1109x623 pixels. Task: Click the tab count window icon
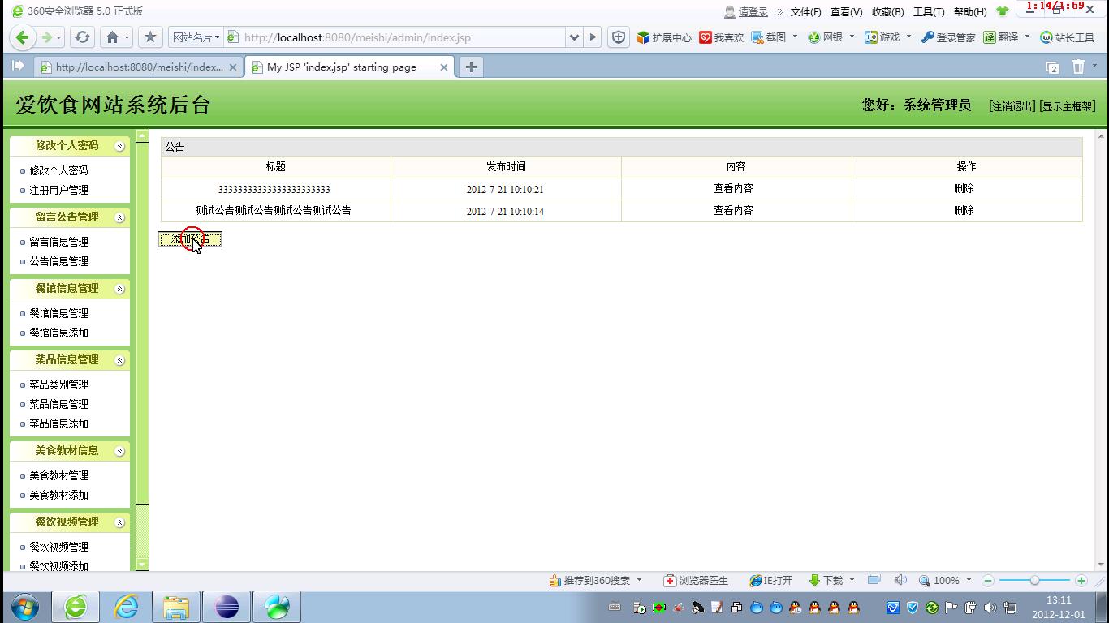pyautogui.click(x=1052, y=67)
